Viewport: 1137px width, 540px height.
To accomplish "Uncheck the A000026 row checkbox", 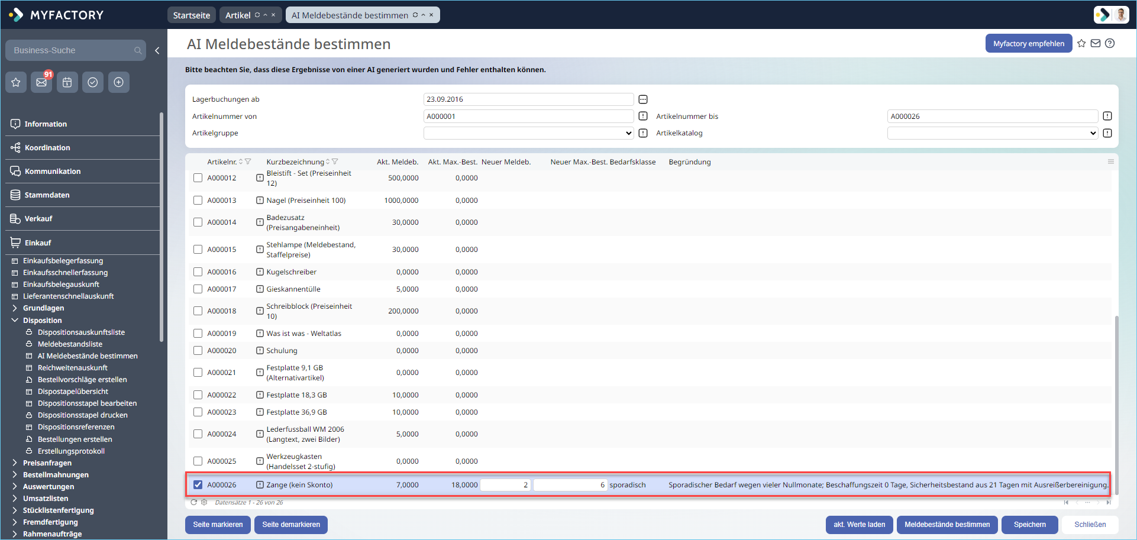I will [x=198, y=485].
